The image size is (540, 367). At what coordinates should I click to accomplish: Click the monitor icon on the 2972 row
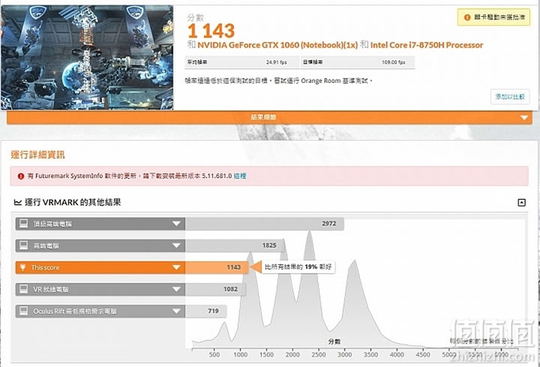(x=23, y=224)
